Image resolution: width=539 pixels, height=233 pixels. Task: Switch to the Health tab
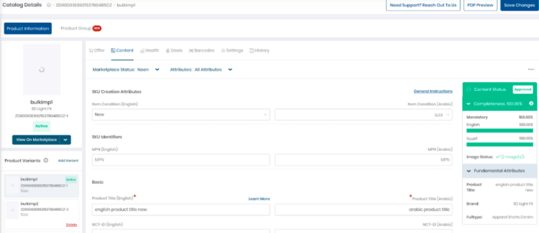pos(149,50)
